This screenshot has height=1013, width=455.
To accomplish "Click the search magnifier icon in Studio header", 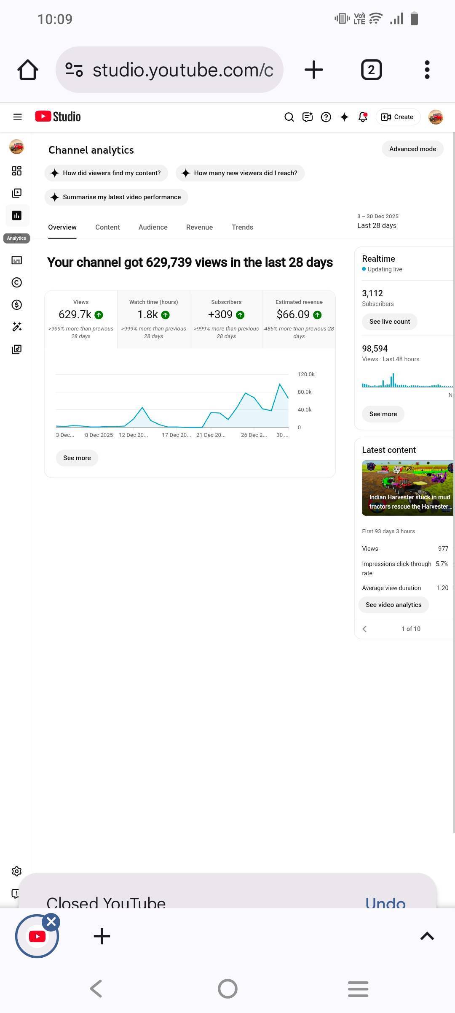I will coord(289,117).
